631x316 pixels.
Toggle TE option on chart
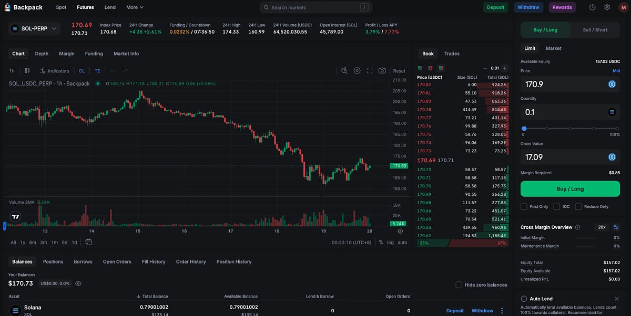(x=97, y=71)
